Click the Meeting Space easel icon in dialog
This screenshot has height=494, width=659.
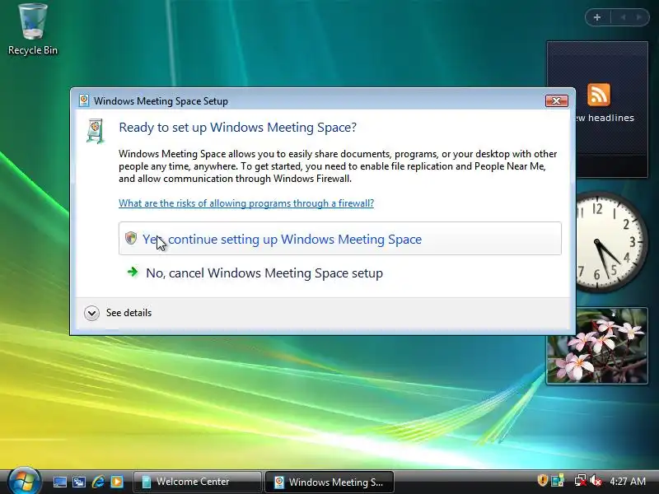[96, 131]
